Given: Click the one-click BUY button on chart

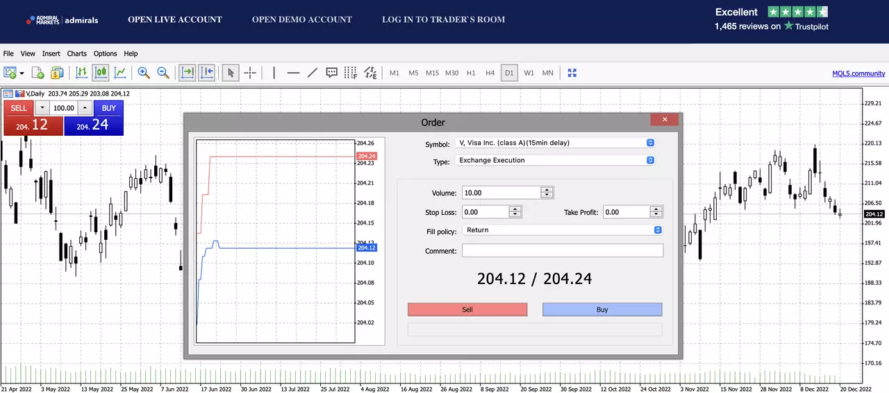Looking at the screenshot, I should (x=109, y=108).
